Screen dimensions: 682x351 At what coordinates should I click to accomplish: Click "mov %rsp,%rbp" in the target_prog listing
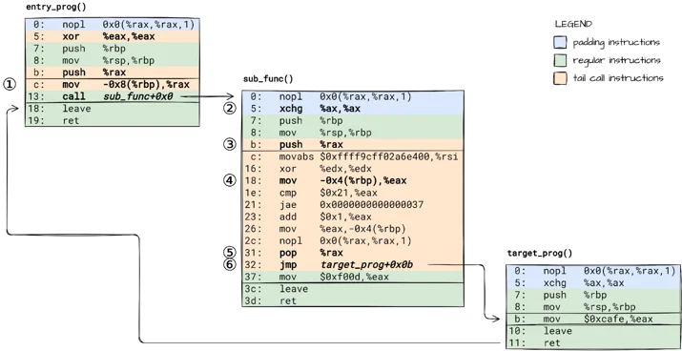click(594, 307)
